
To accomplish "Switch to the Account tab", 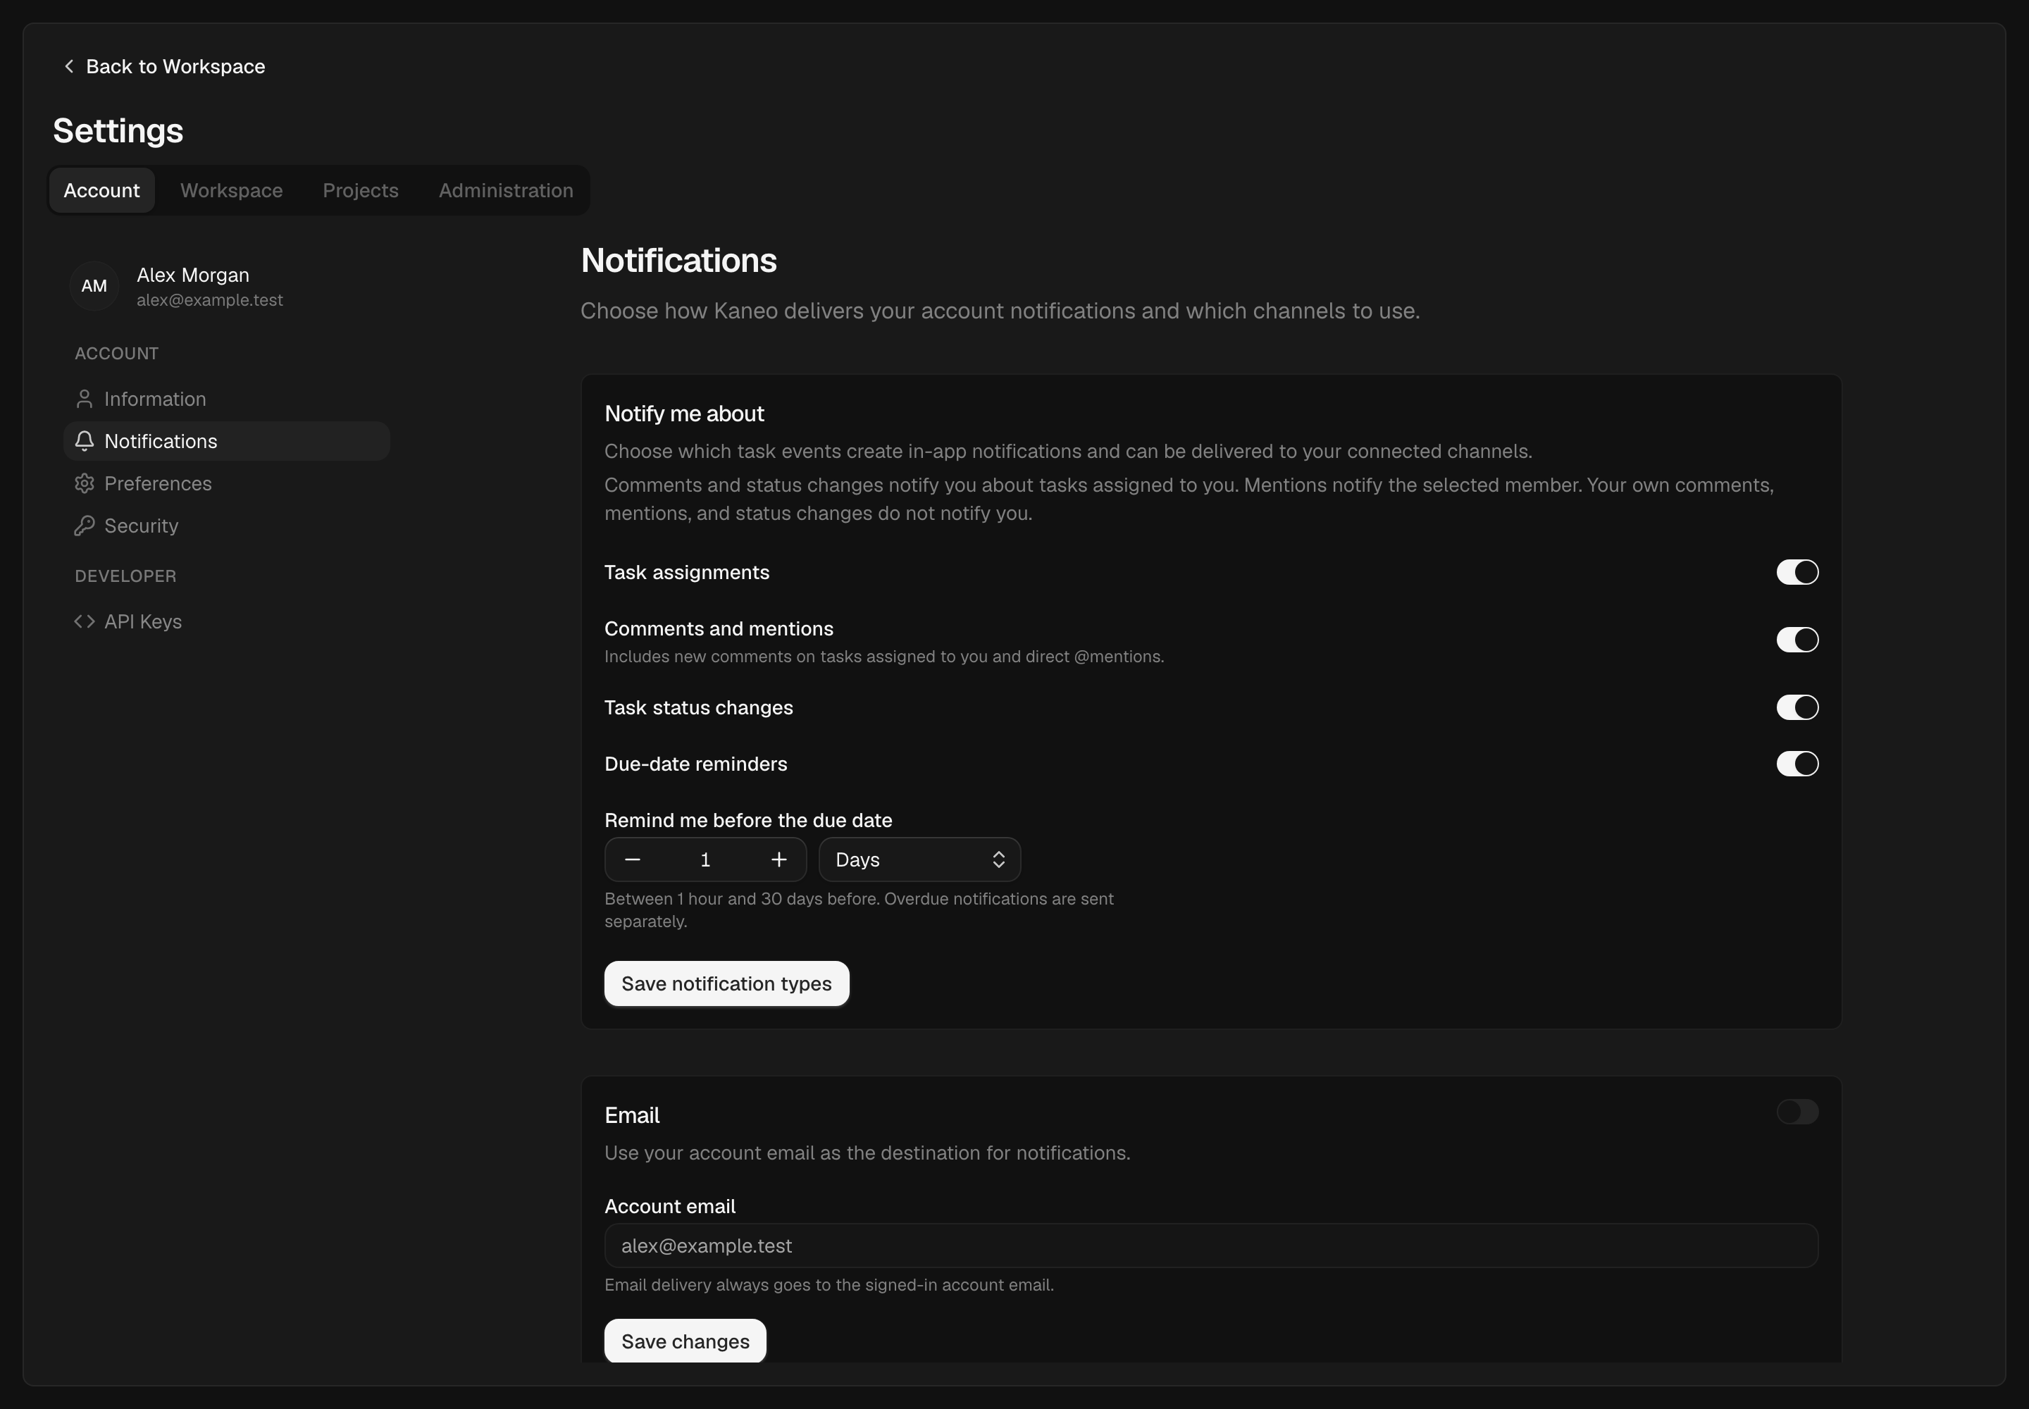I will [x=101, y=191].
